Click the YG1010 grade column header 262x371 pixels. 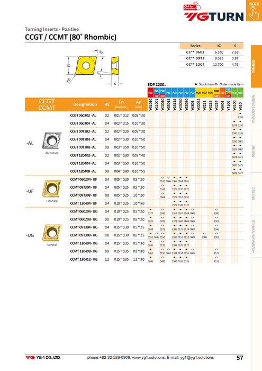pos(151,104)
